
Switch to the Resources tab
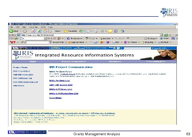click(x=115, y=62)
